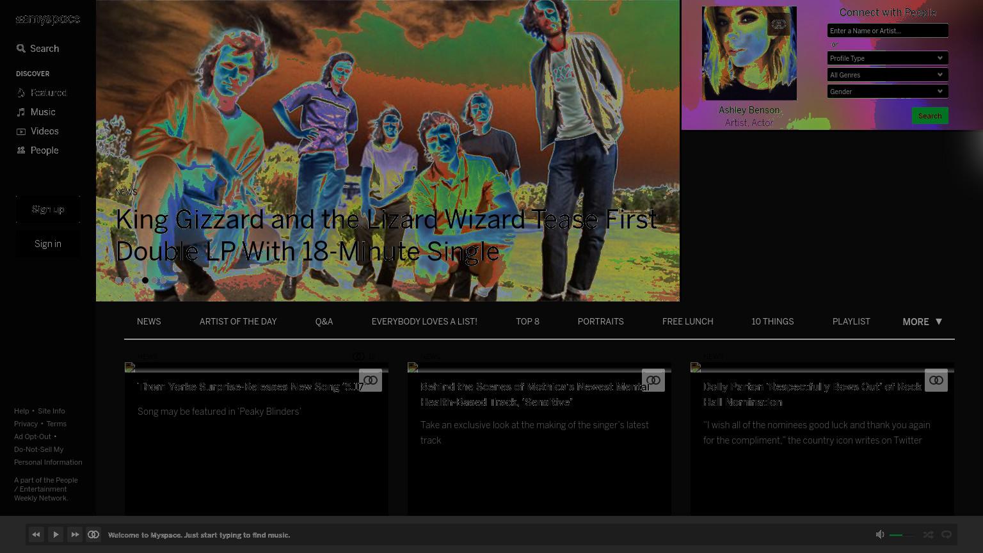Go to Music in the sidebar
The image size is (983, 553).
click(x=36, y=112)
